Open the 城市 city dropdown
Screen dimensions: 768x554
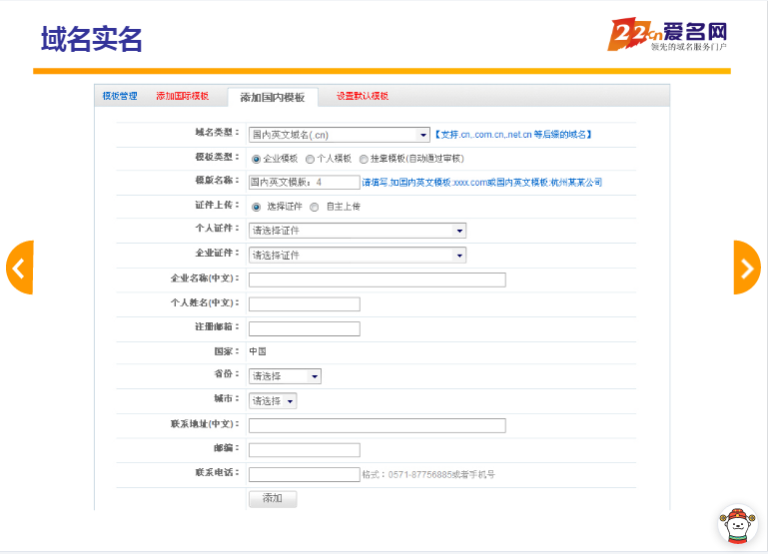click(273, 401)
